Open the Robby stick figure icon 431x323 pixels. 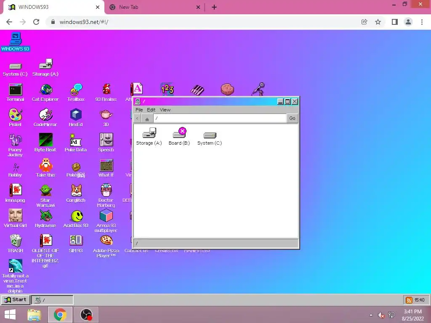16,170
